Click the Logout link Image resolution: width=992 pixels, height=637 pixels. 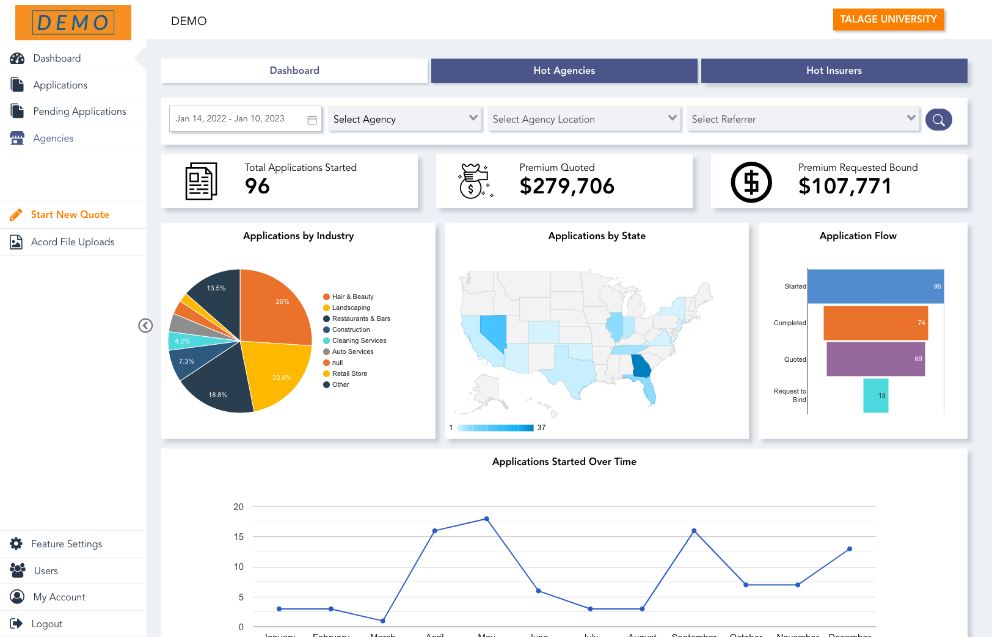pyautogui.click(x=47, y=624)
